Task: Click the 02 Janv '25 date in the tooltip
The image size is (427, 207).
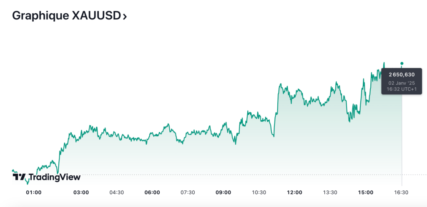Action: 402,83
